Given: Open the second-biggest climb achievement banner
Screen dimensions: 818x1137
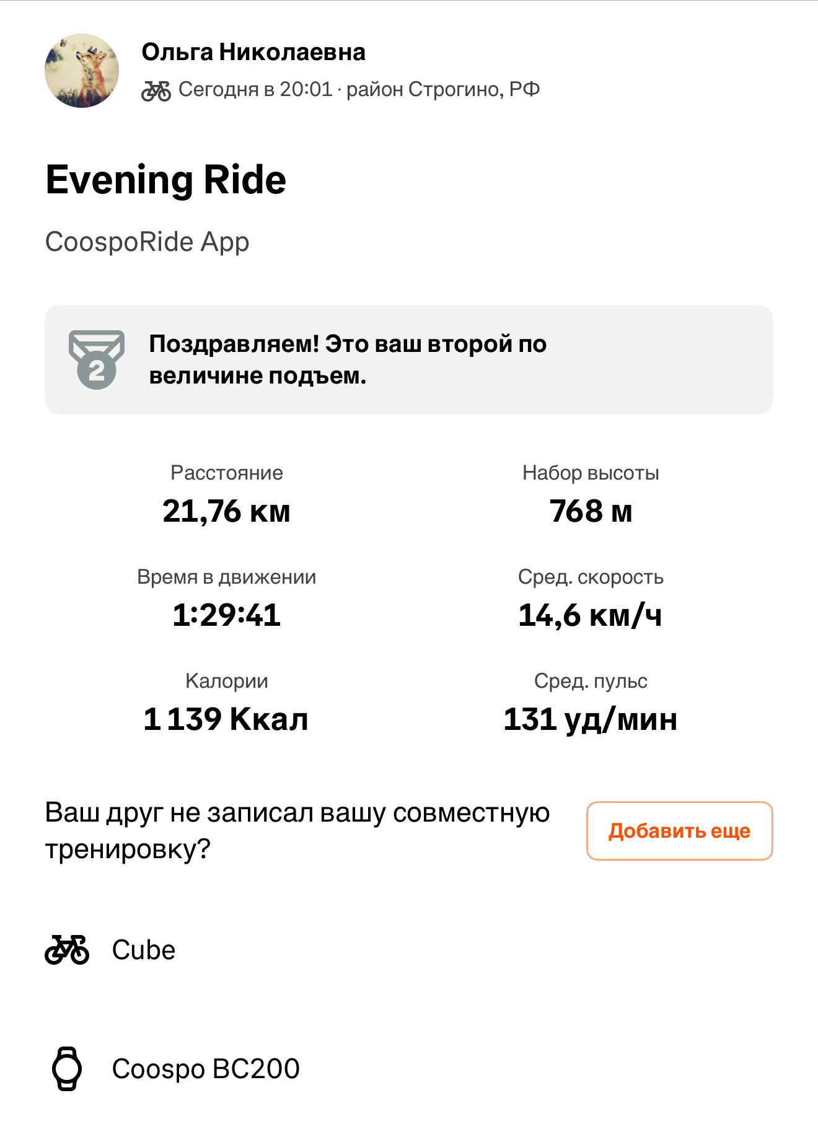Looking at the screenshot, I should 409,359.
